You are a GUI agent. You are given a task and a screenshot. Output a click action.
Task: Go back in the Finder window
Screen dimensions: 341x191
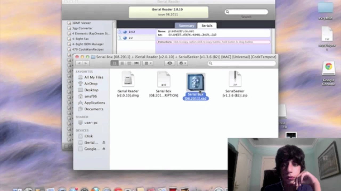click(x=79, y=63)
